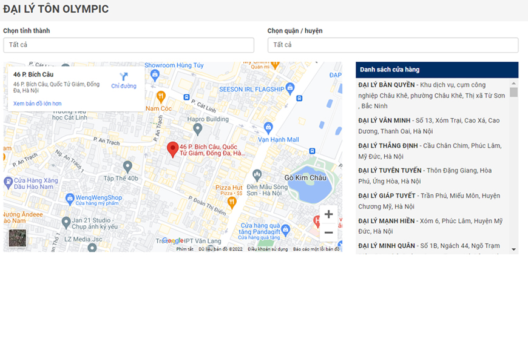The height and width of the screenshot is (339, 528).
Task: Open the Chọn tỉnh thành dropdown
Action: 129,45
